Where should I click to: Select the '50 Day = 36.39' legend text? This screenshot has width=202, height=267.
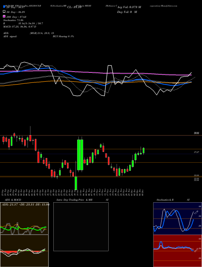16,12
